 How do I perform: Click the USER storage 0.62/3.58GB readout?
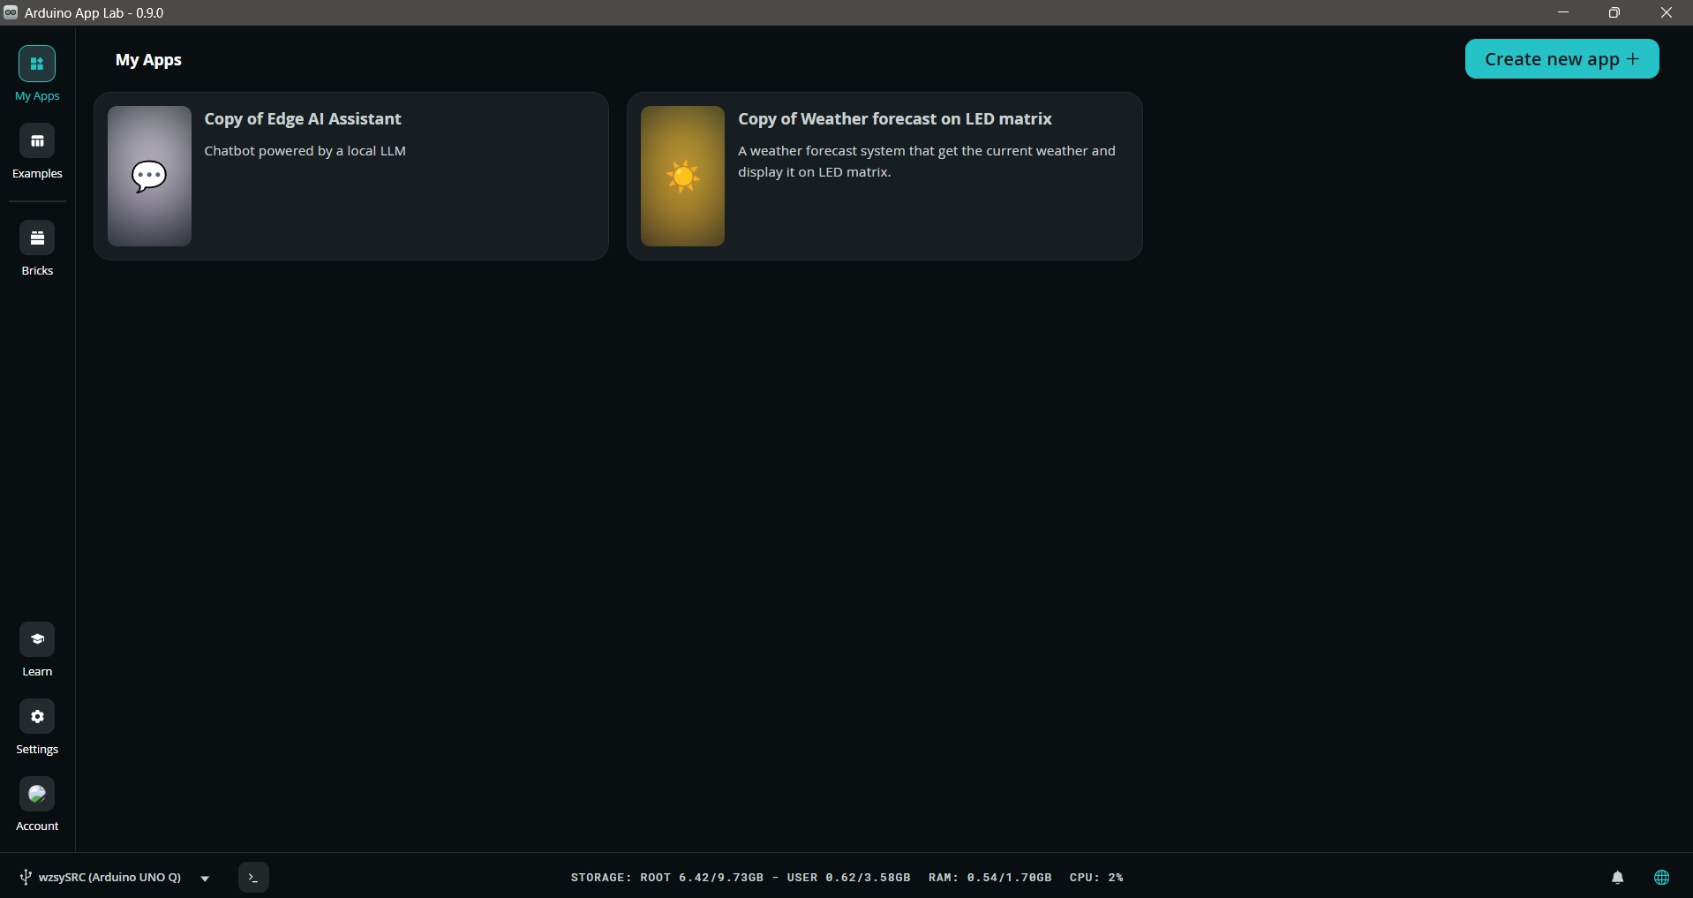click(848, 878)
